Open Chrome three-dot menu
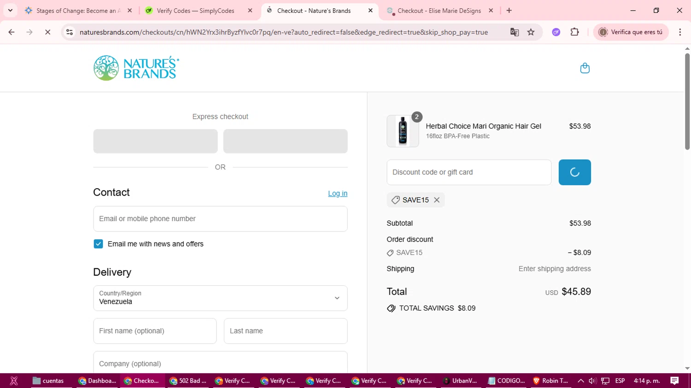 (680, 32)
